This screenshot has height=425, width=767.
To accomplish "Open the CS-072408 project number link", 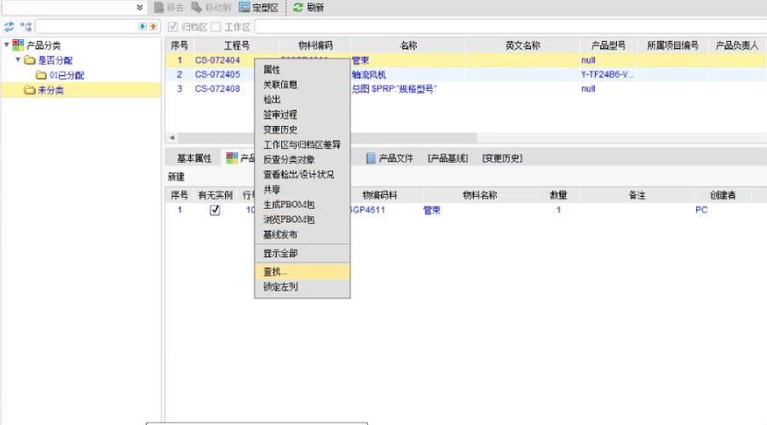I will pyautogui.click(x=217, y=89).
